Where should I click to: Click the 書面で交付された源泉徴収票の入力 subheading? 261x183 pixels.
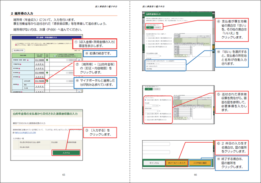(x=29, y=123)
